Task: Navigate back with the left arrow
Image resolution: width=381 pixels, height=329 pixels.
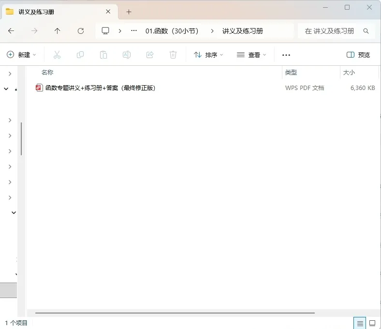Action: (11, 31)
